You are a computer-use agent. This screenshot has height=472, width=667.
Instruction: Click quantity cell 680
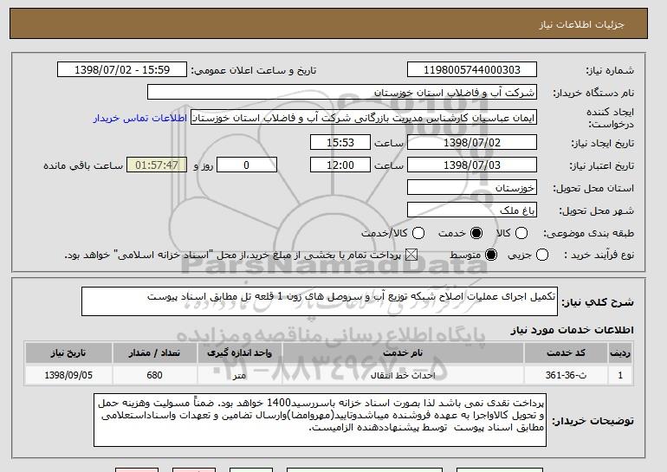click(x=154, y=375)
